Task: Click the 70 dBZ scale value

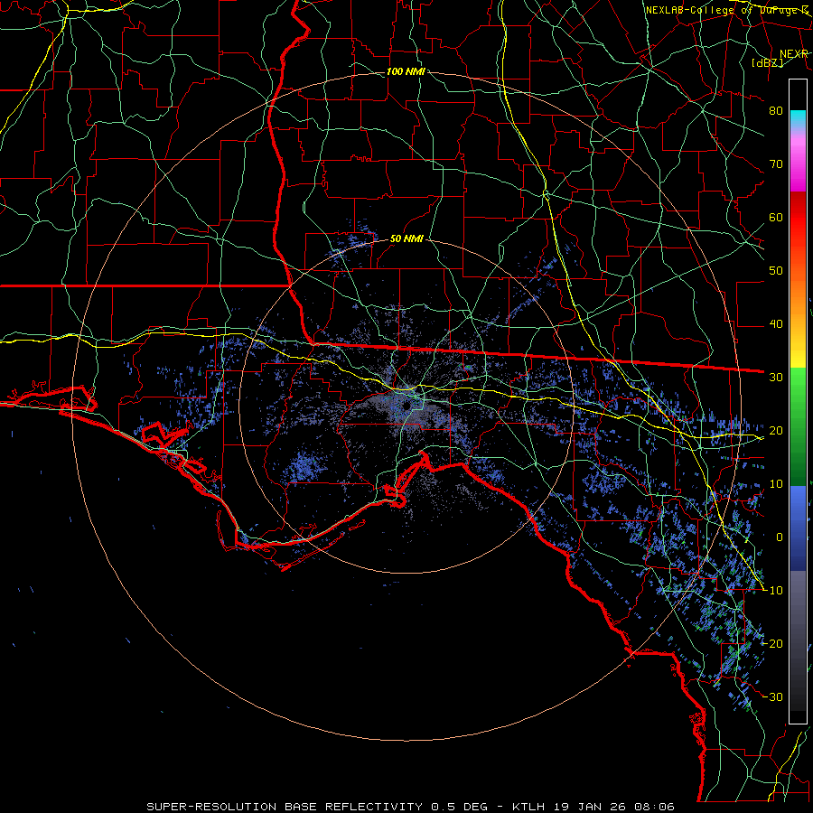Action: coord(776,164)
